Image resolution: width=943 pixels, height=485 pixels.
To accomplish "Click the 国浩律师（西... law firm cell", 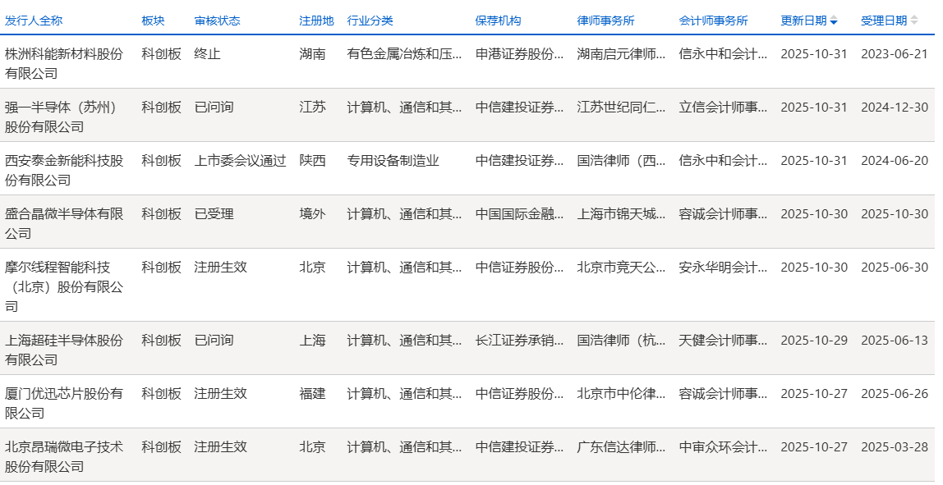I will 621,161.
